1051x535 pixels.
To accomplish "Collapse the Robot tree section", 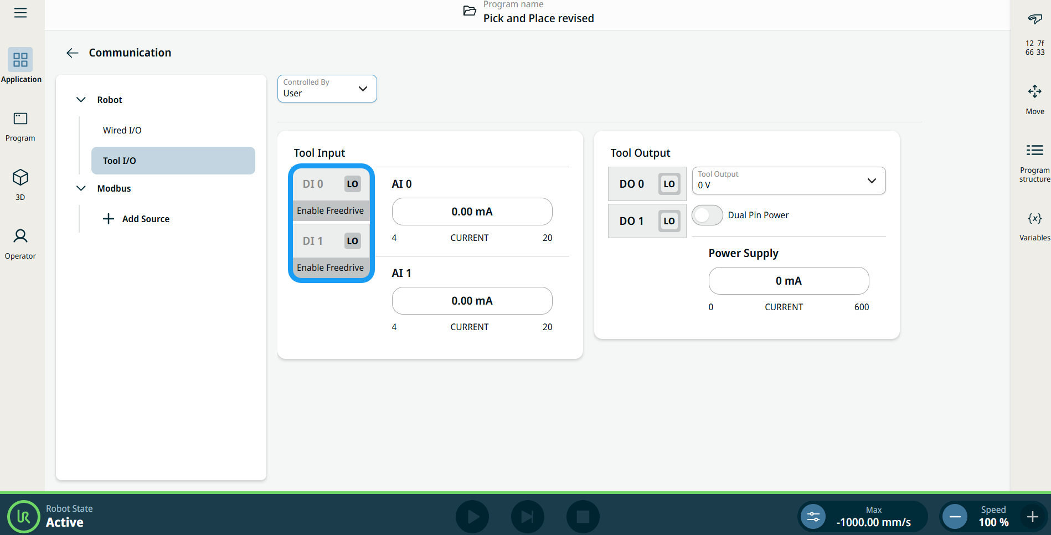I will coord(81,100).
